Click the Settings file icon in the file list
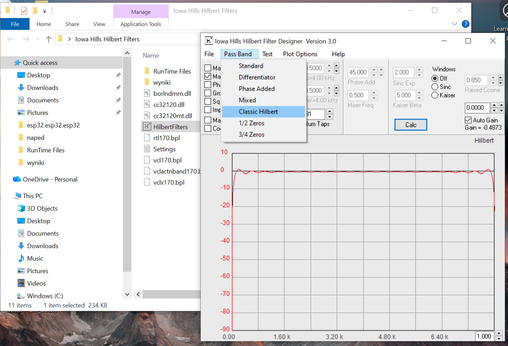Viewport: 508px width, 346px height. click(147, 149)
